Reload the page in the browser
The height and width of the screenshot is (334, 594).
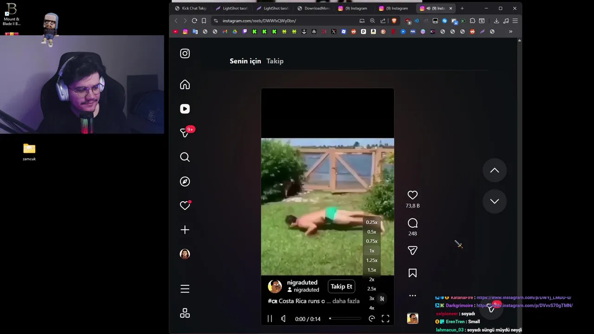(194, 21)
